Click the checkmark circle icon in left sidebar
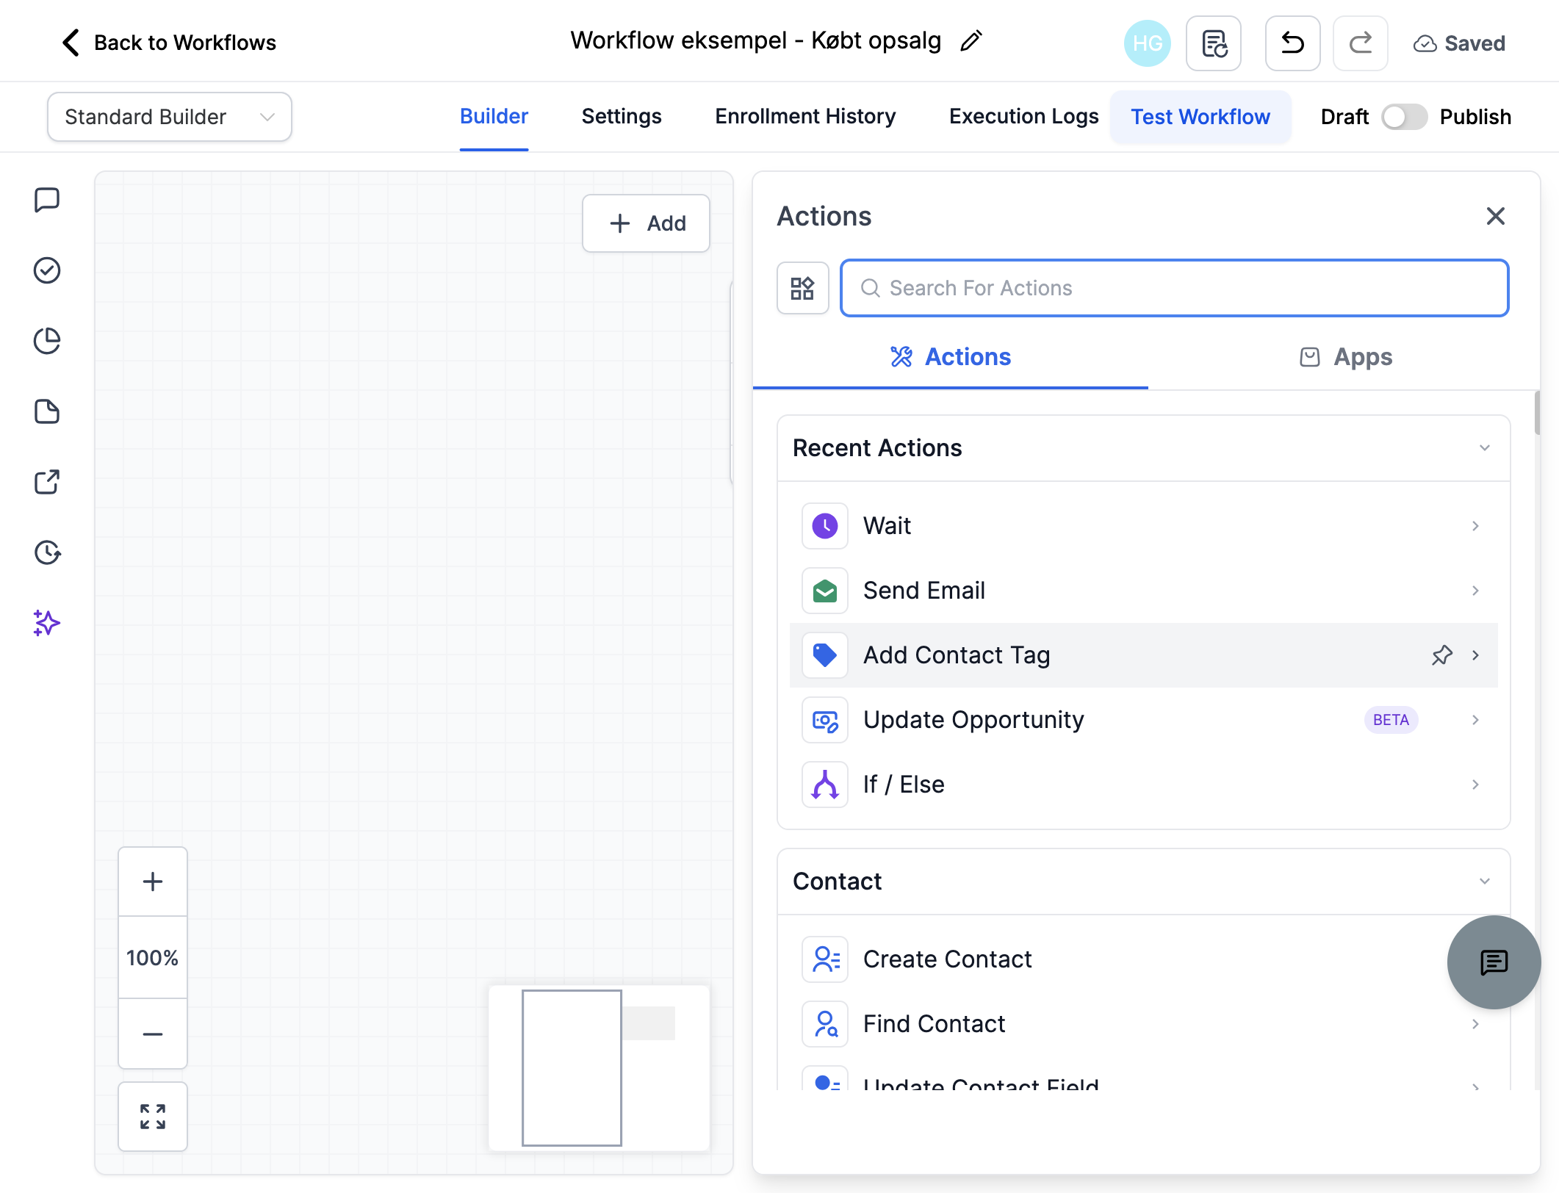 pyautogui.click(x=47, y=270)
